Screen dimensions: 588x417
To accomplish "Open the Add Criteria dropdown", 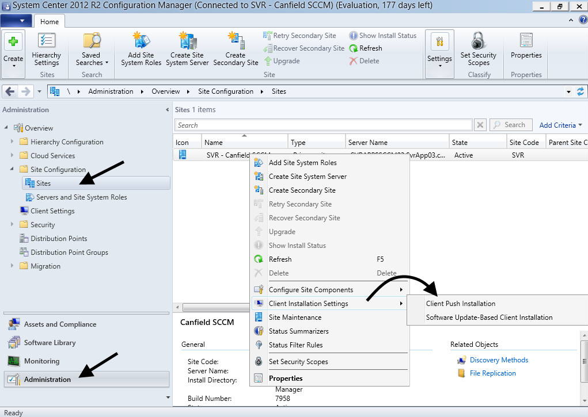I will [x=560, y=125].
